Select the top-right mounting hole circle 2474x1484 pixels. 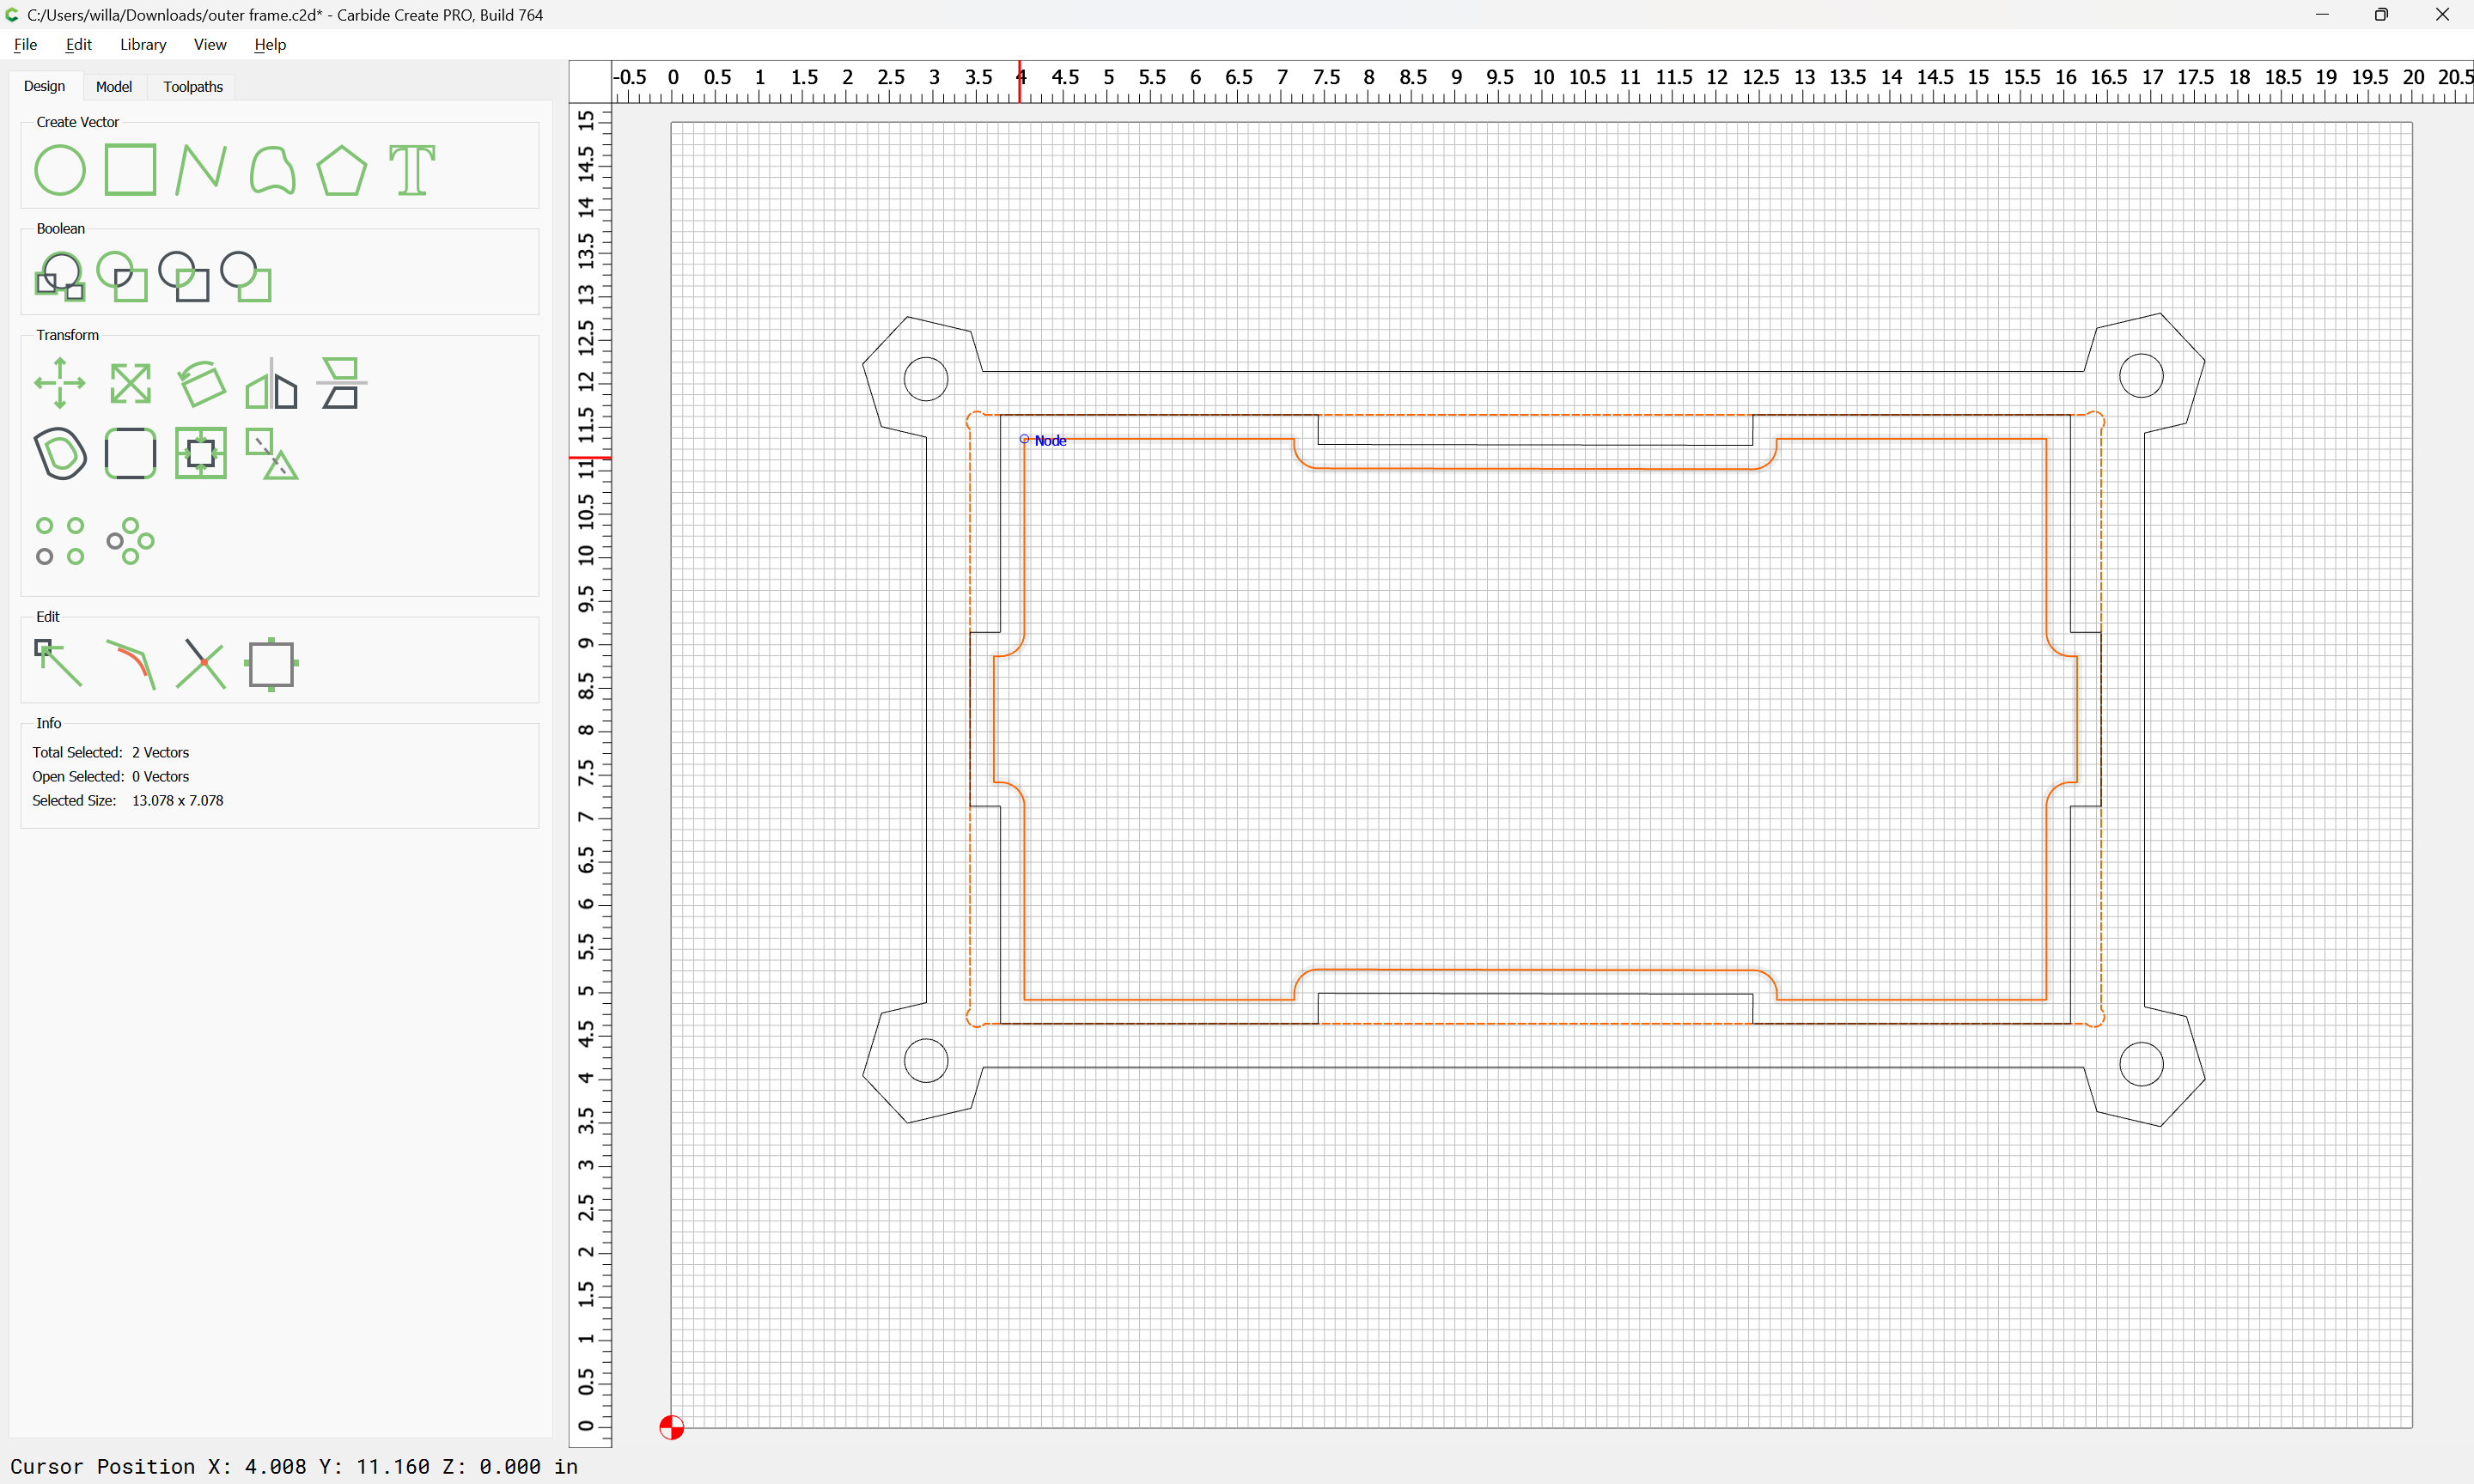click(x=2141, y=376)
